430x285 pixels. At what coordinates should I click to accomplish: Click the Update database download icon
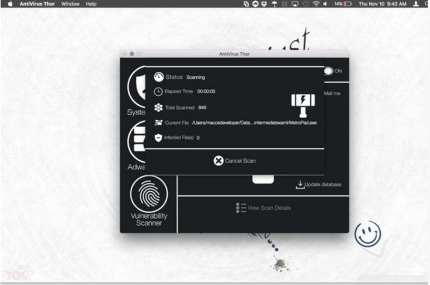[x=300, y=185]
